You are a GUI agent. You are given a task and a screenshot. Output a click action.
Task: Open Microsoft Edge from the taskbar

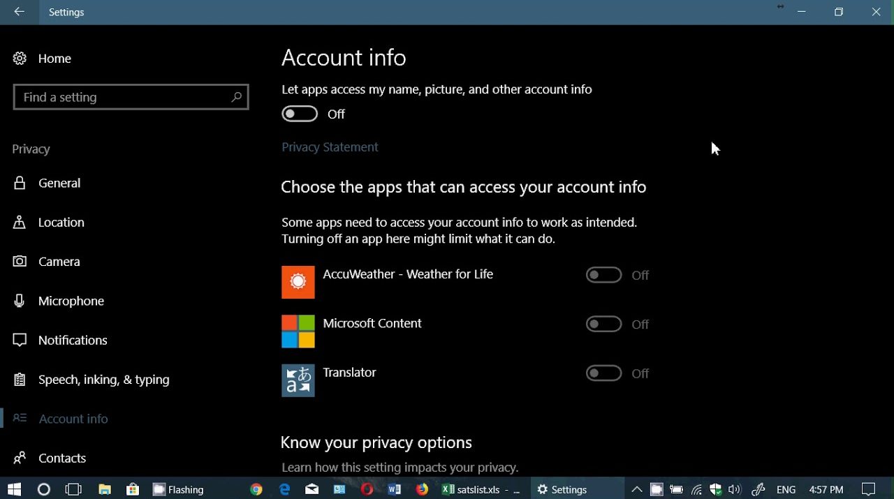284,489
